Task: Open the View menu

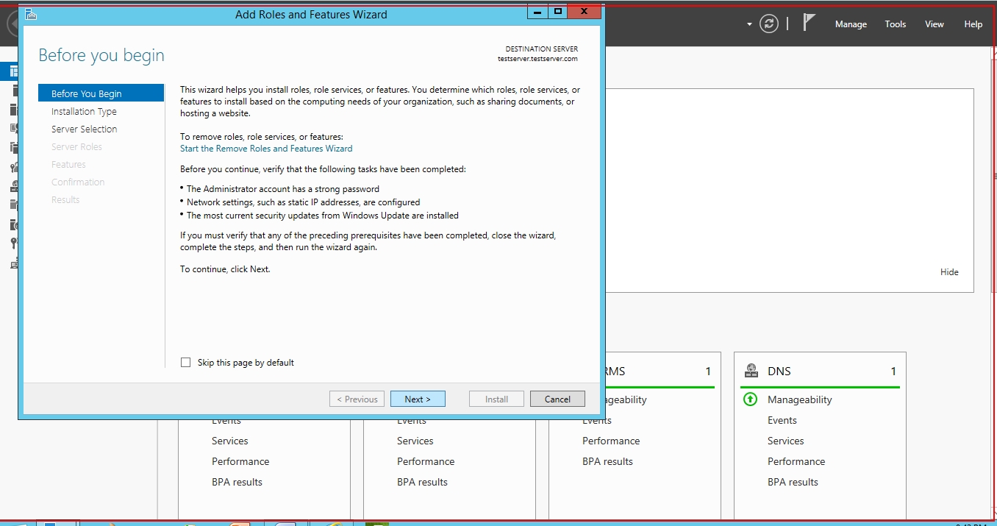Action: point(934,24)
